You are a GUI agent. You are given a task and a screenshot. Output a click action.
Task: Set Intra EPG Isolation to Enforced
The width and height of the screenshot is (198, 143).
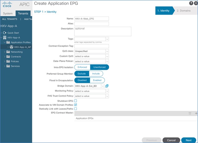pyautogui.click(x=82, y=67)
